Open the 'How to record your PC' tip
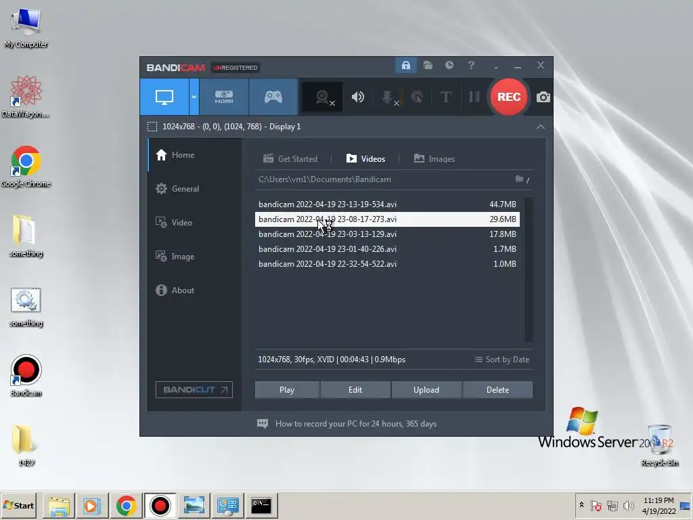The width and height of the screenshot is (693, 520). click(x=356, y=424)
